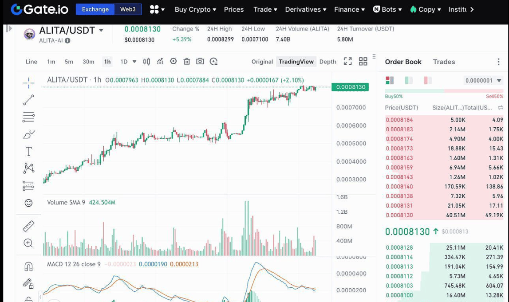Select the brush drawing tool
Screen dimensions: 509x302
click(x=28, y=134)
